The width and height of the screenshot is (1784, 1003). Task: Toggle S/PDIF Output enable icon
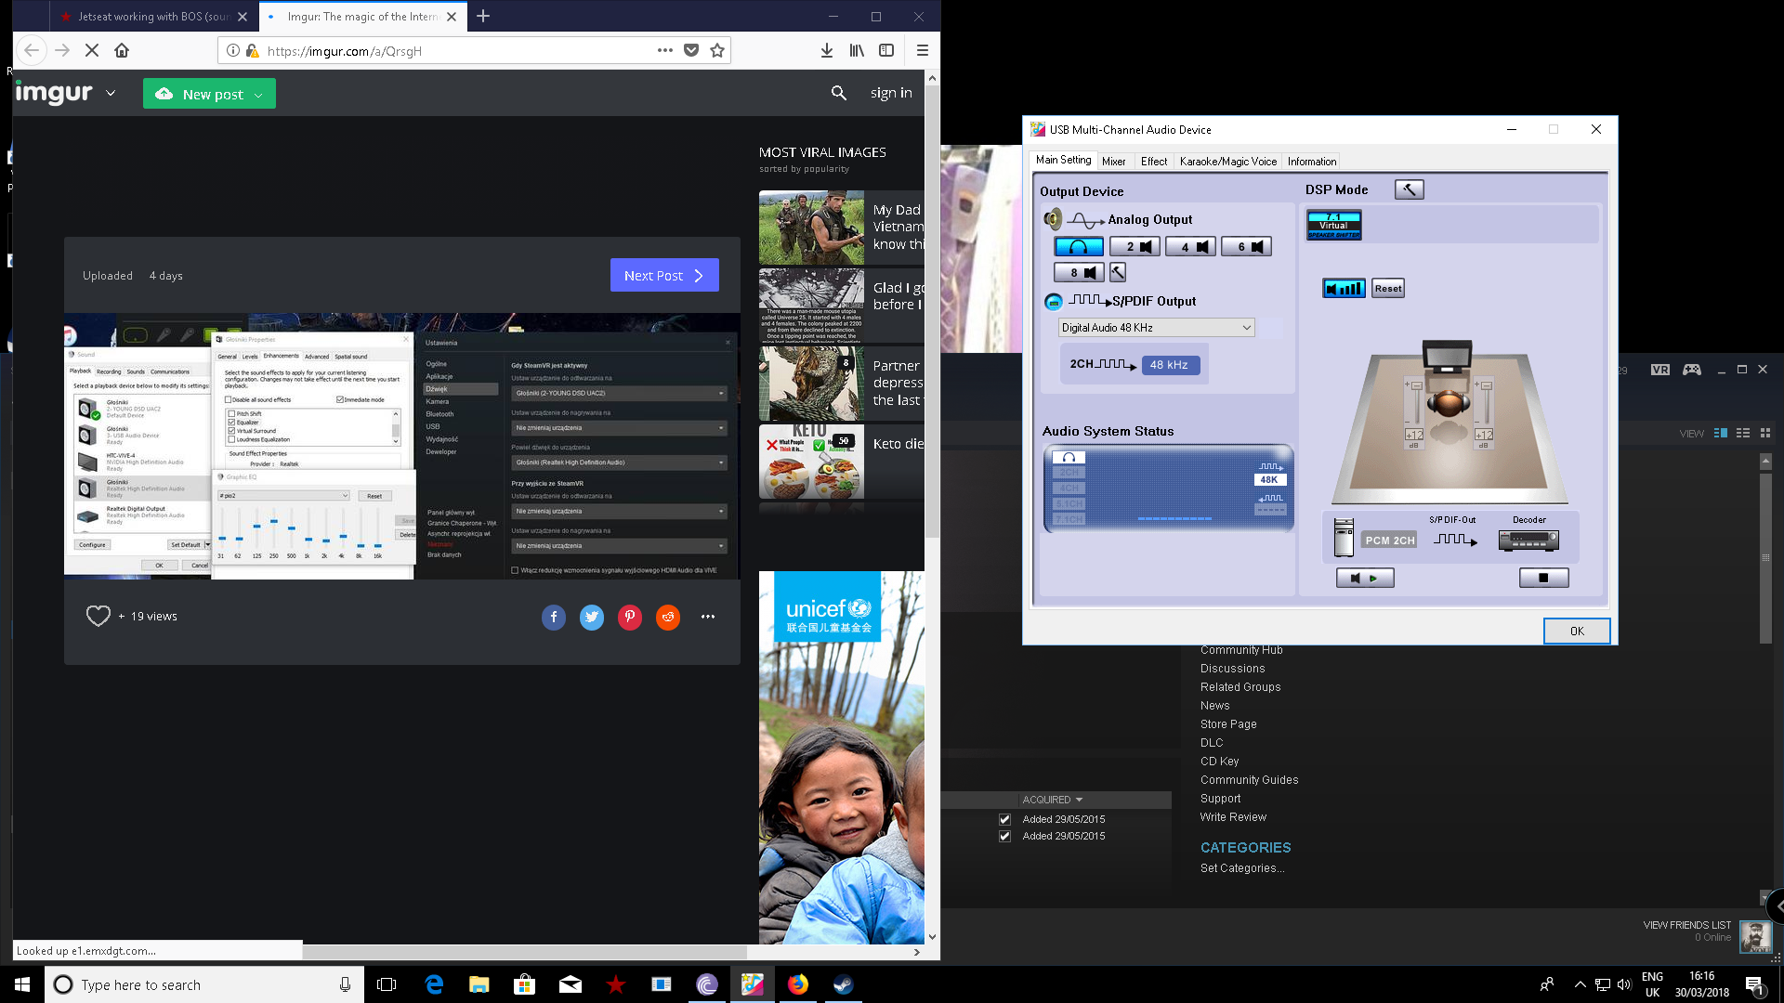1054,302
